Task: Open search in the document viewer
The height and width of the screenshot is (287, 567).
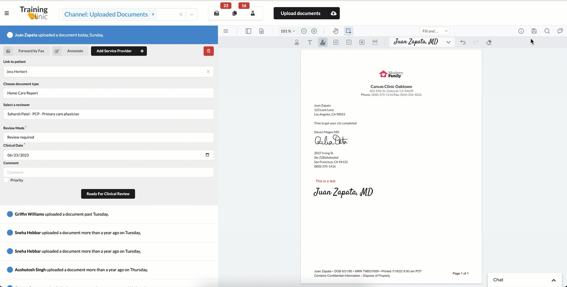Action: (x=547, y=31)
